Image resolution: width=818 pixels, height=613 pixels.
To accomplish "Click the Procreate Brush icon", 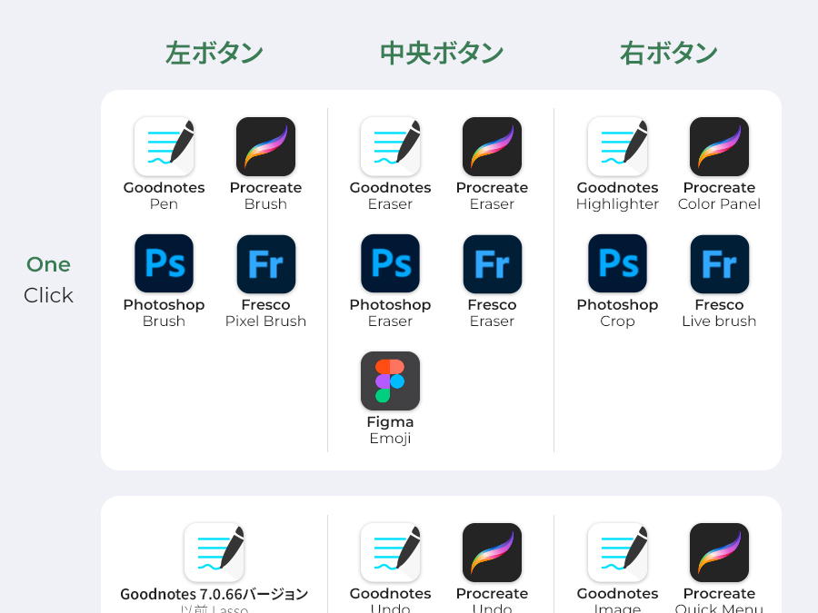I will (x=265, y=146).
